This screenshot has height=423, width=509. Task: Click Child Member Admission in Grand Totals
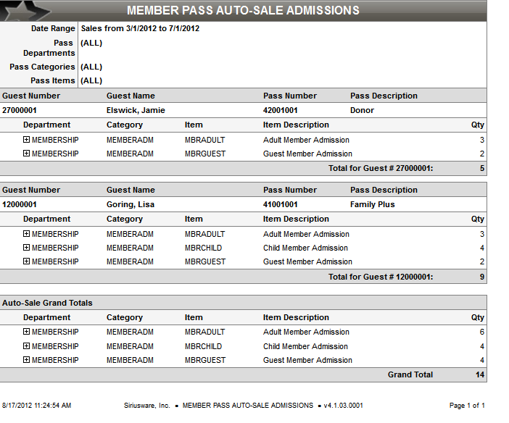(305, 346)
